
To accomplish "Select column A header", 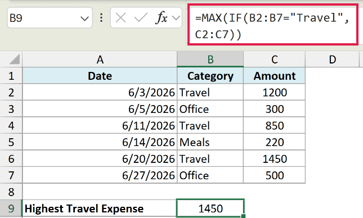I will (x=100, y=60).
